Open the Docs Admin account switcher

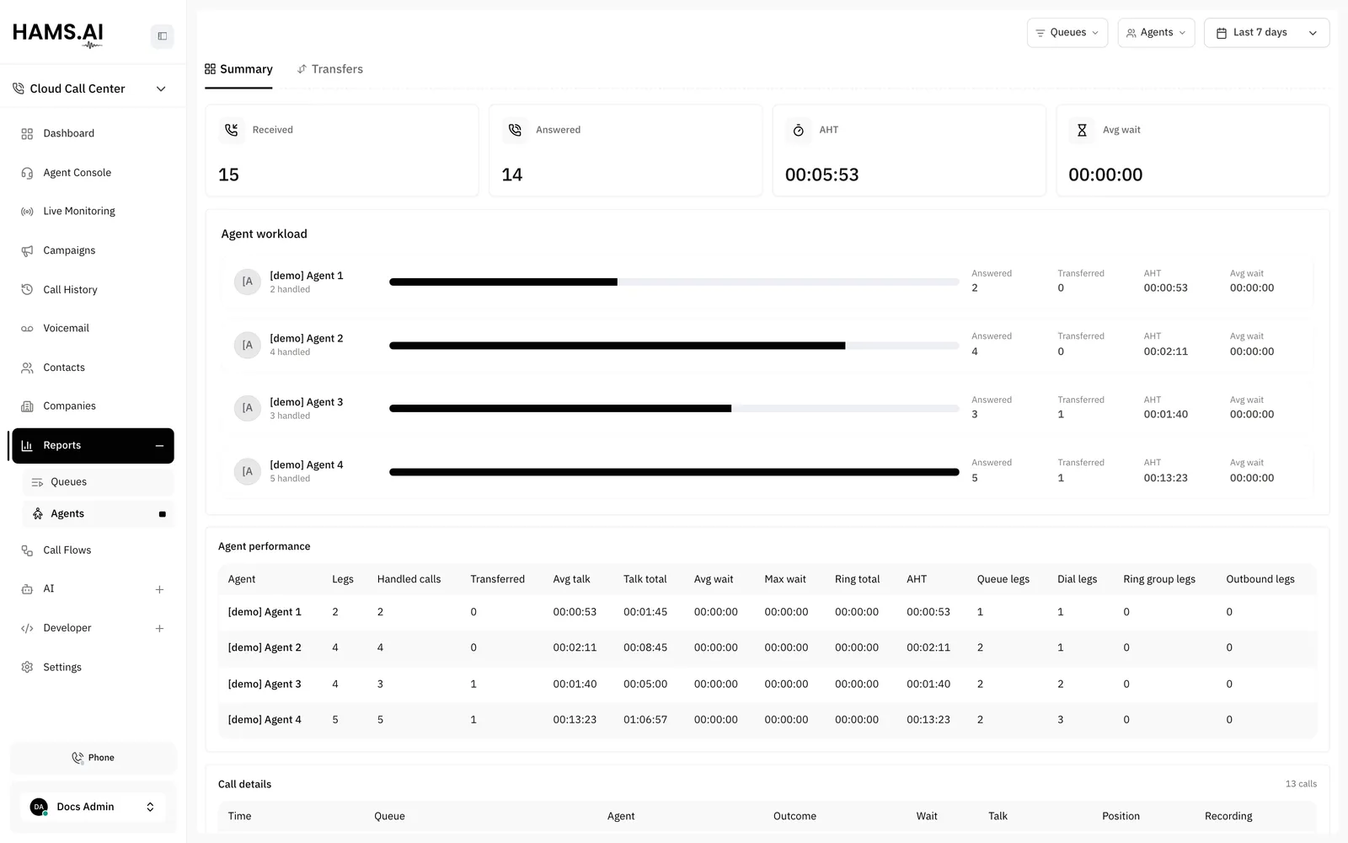[x=93, y=807]
